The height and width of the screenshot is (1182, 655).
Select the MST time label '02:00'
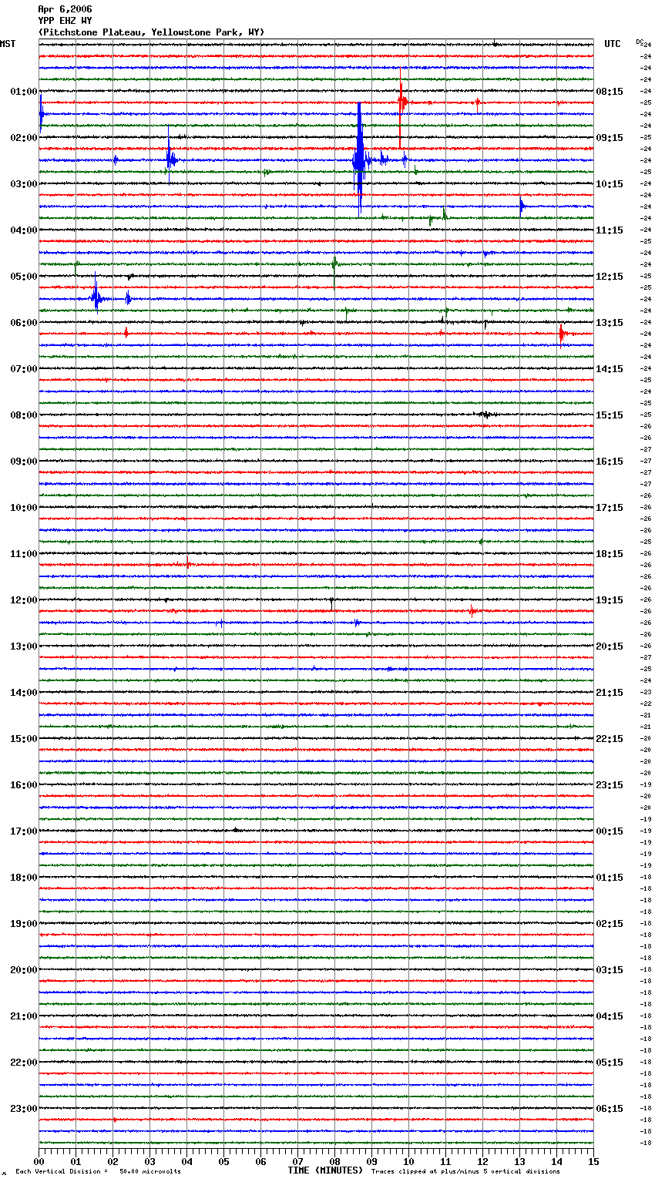(x=24, y=138)
